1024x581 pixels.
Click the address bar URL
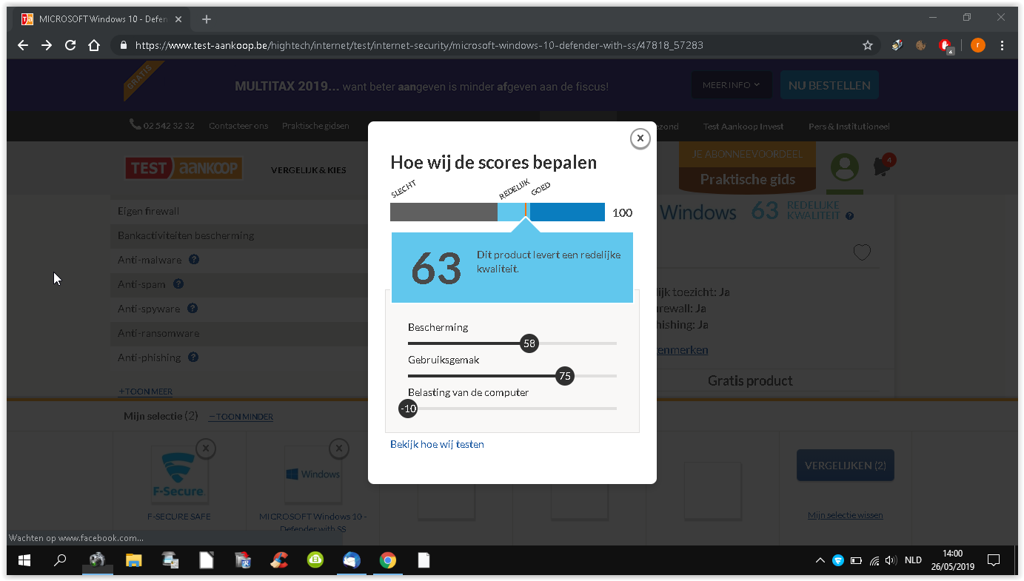click(419, 45)
